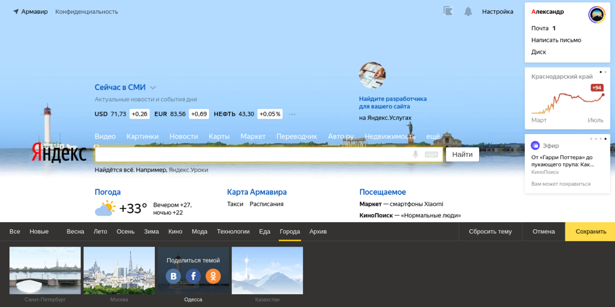Viewport: 615px width, 307px height.
Task: Click the Эфир purple logo icon
Action: coord(536,145)
